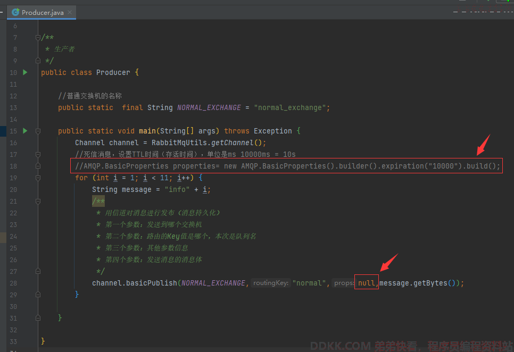Screen dimensions: 514x352
Task: Click the "normal" routing key string
Action: pyautogui.click(x=309, y=283)
